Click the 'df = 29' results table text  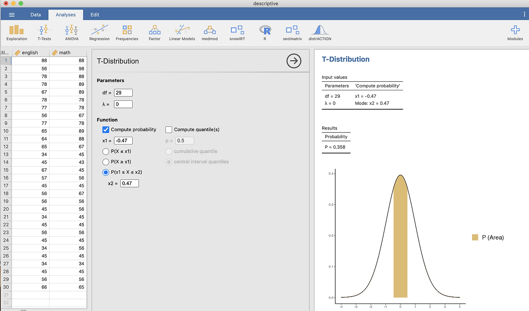tap(333, 96)
